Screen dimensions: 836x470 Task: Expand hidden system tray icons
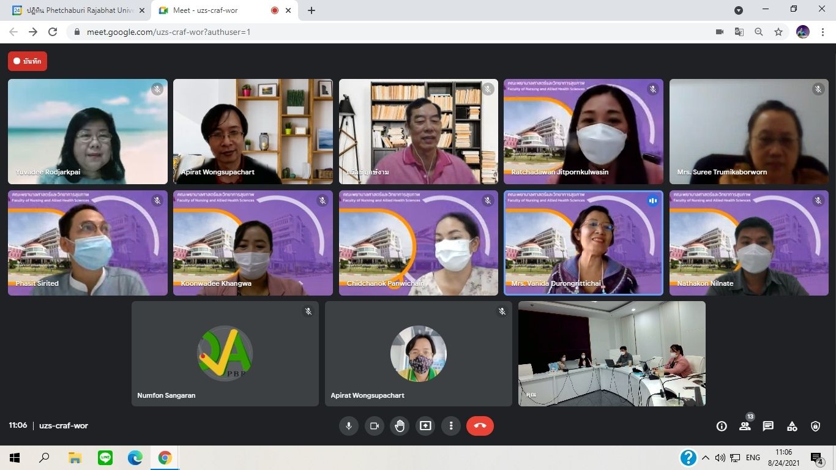706,458
